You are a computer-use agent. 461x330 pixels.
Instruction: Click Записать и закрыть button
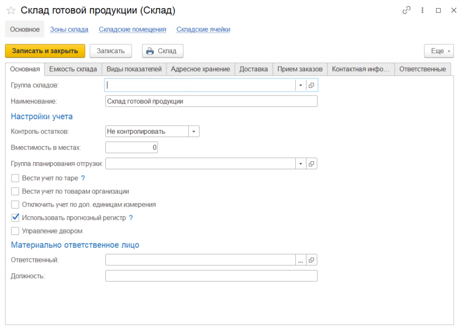click(45, 51)
